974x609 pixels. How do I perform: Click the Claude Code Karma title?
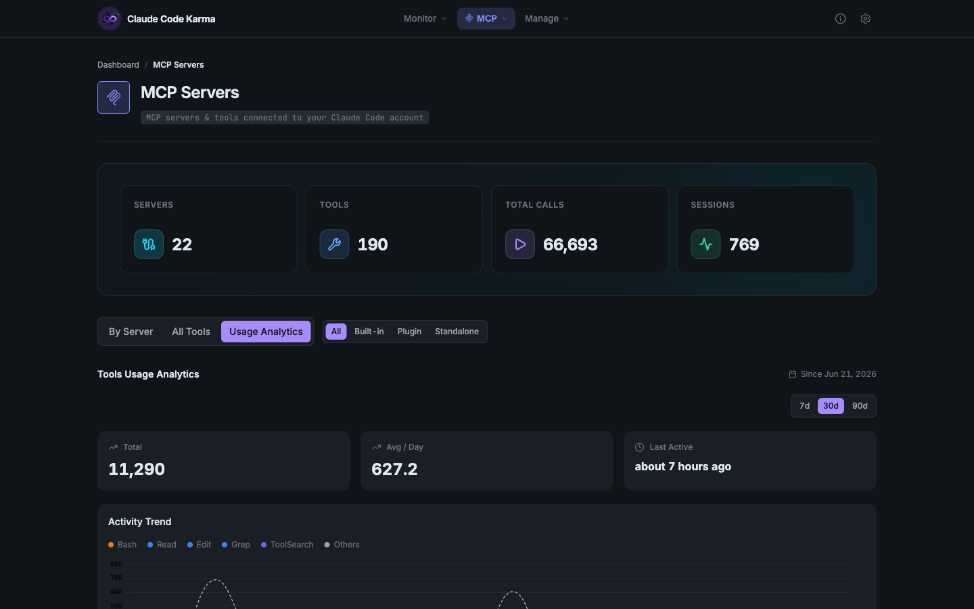171,19
